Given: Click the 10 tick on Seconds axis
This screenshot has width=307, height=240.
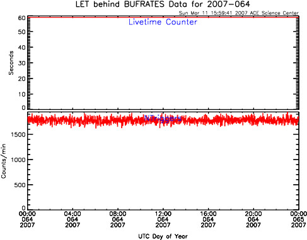Looking at the screenshot, I should click(22, 94).
